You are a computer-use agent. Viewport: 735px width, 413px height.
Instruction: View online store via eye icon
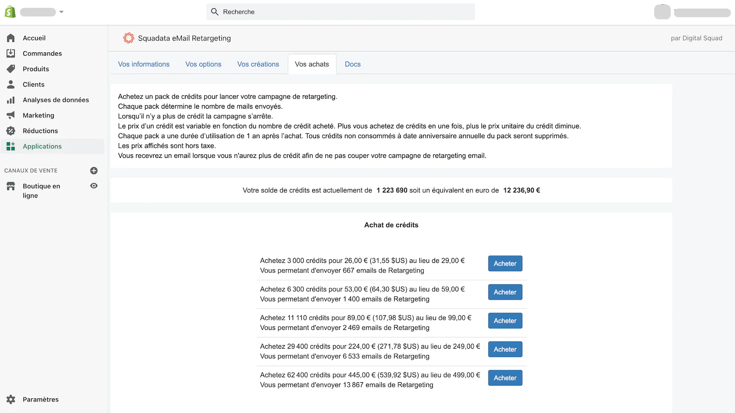click(x=94, y=186)
